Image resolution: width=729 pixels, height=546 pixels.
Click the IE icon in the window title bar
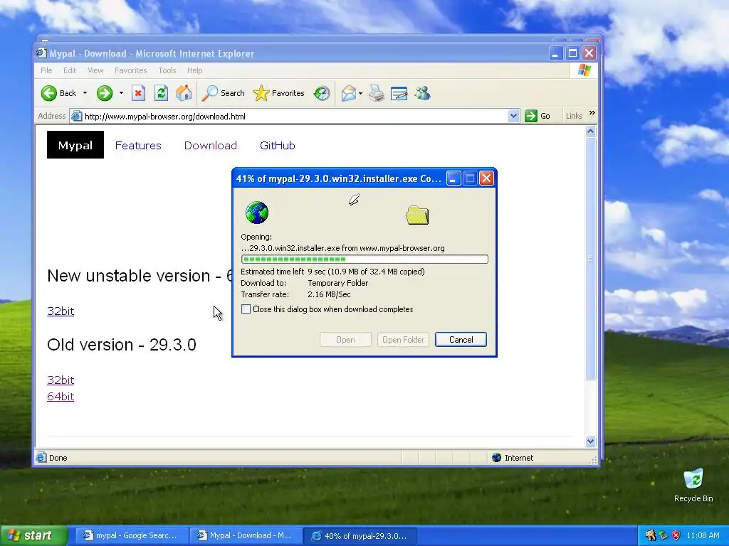[41, 53]
